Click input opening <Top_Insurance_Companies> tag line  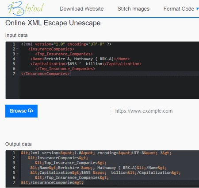tap(64, 54)
